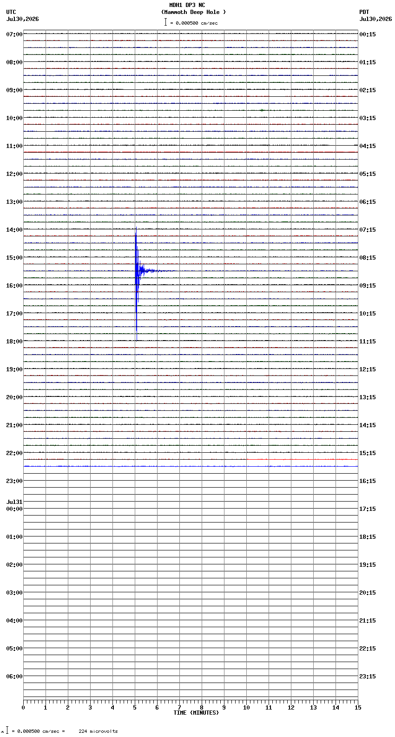Click the x-axis tick label 15
The height and width of the screenshot is (737, 395).
358,708
